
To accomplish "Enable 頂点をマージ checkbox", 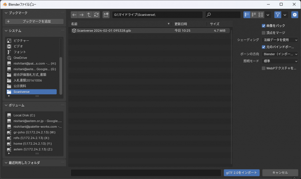I will click(x=264, y=33).
